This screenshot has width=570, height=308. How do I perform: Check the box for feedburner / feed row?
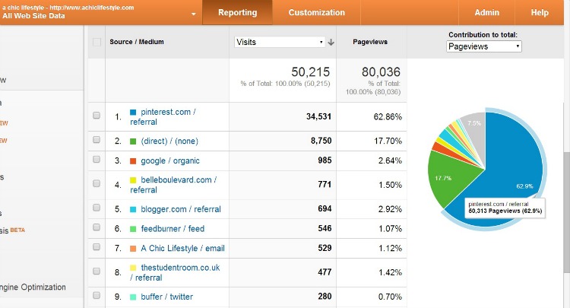click(97, 227)
